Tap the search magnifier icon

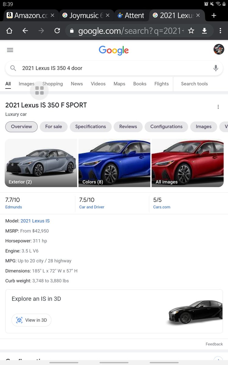(x=13, y=68)
